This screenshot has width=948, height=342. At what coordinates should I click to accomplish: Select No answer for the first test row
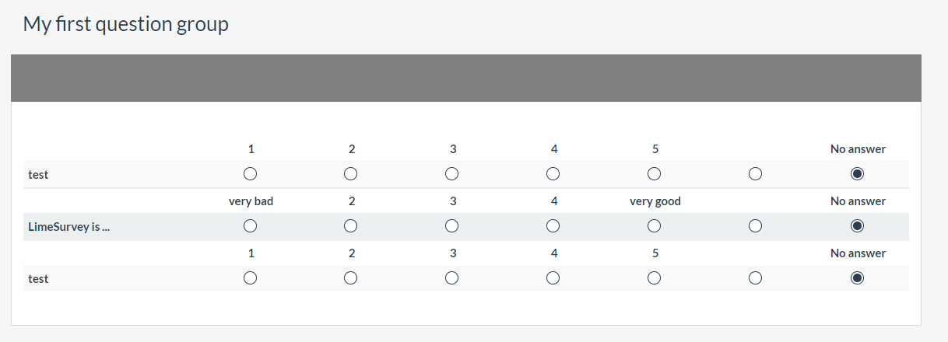pyautogui.click(x=857, y=173)
